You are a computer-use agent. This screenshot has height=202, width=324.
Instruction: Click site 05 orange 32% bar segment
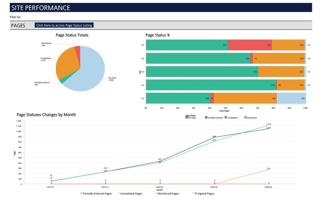point(278,59)
